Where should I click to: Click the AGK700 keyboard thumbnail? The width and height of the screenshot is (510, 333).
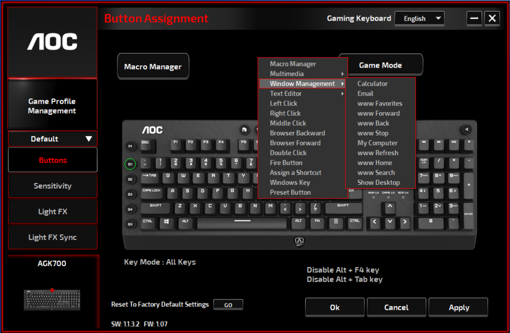point(52,299)
